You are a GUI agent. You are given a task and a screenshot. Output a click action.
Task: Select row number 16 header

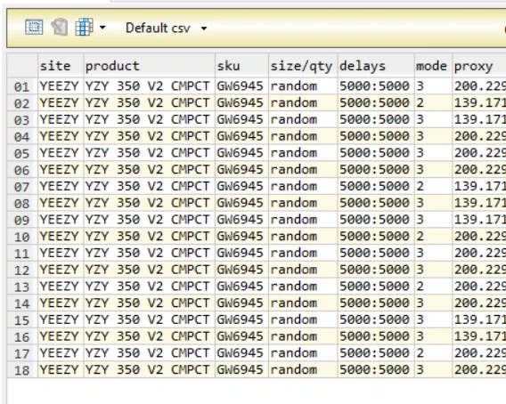point(22,337)
